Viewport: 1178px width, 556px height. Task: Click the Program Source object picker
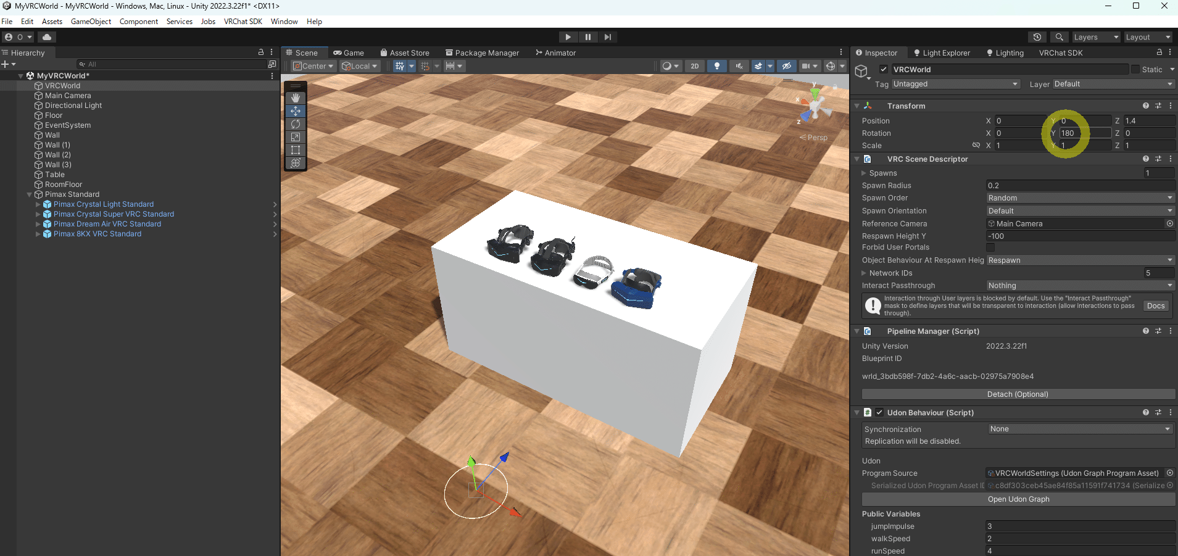[x=1169, y=473]
